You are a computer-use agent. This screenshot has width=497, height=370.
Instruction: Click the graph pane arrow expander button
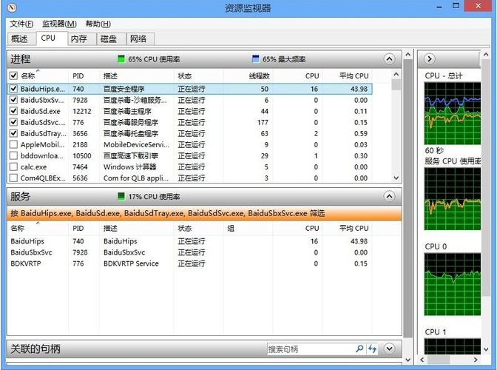[430, 59]
